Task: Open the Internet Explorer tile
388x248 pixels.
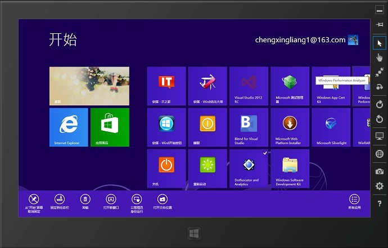Action: tap(69, 127)
